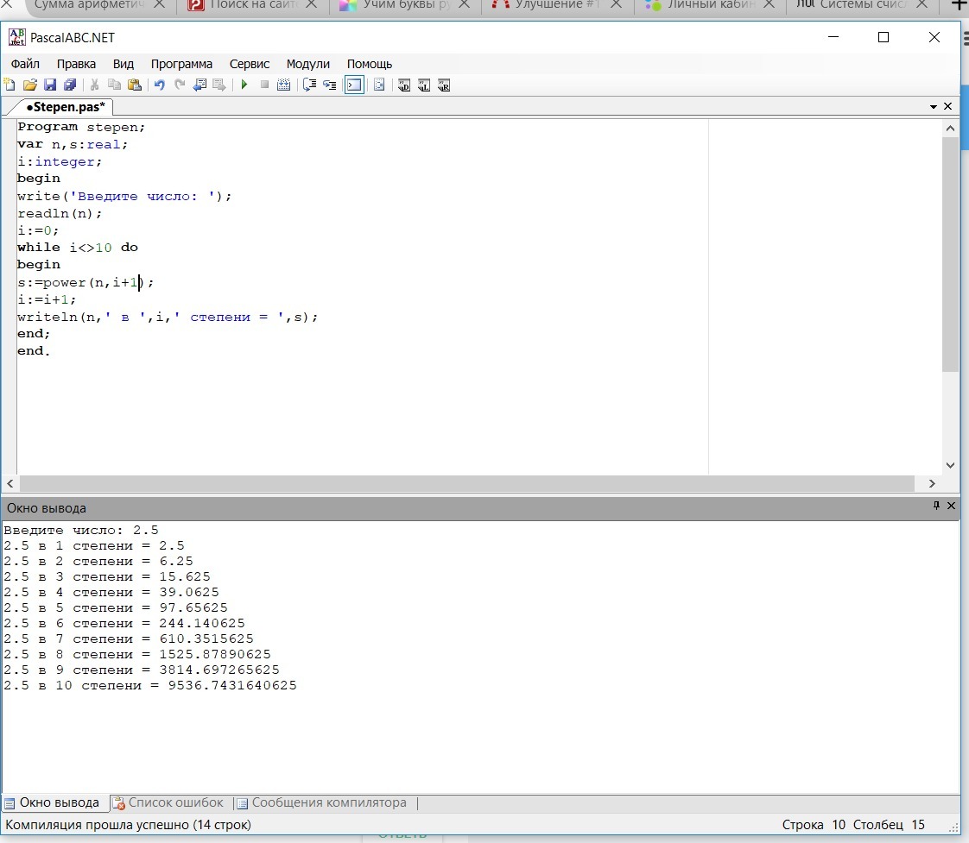Screen dimensions: 969x843
Task: Click the Paste clipboard icon
Action: tap(135, 85)
